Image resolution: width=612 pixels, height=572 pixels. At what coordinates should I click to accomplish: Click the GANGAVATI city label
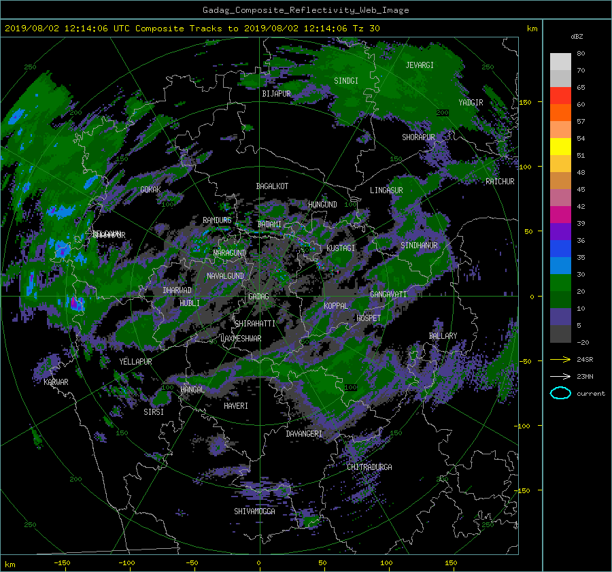(x=388, y=295)
